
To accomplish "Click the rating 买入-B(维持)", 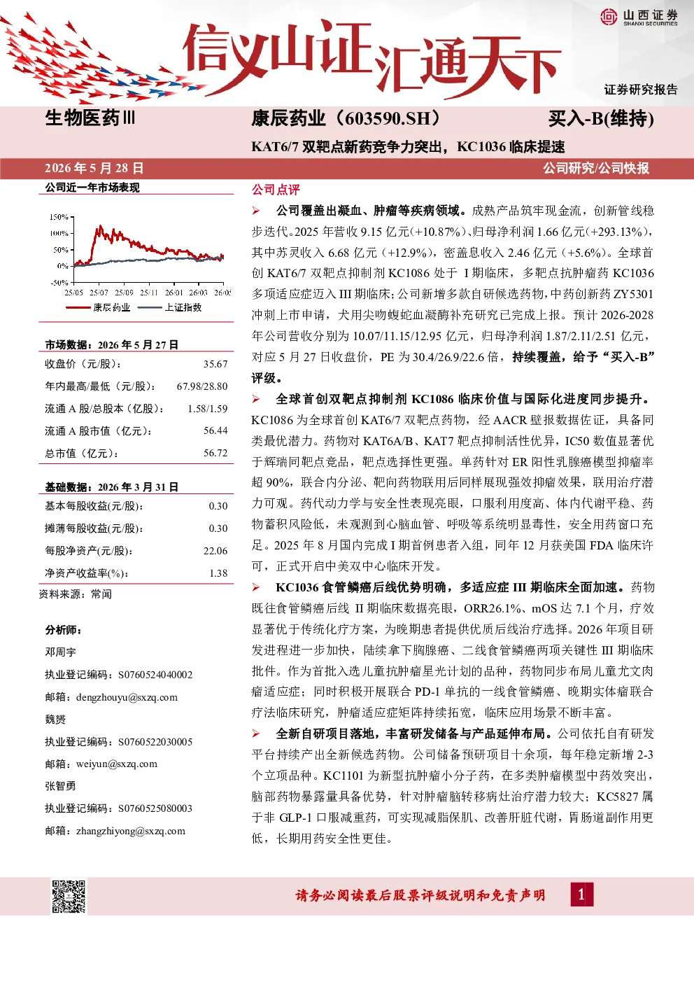I will 601,118.
